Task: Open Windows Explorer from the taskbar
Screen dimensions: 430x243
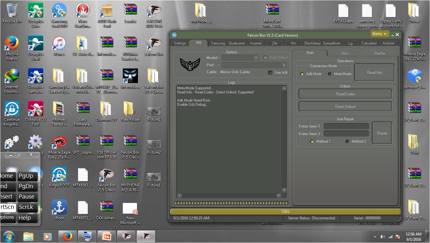Action: coord(28,236)
